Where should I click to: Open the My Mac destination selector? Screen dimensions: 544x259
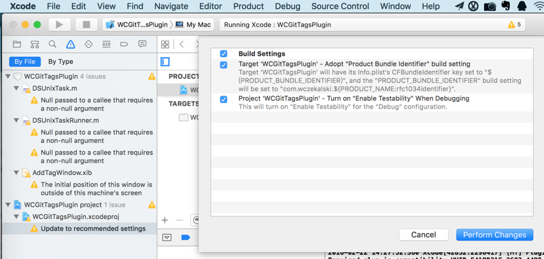coord(193,24)
